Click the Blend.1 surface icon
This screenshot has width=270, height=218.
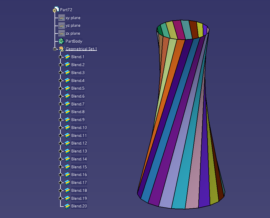tap(67, 57)
